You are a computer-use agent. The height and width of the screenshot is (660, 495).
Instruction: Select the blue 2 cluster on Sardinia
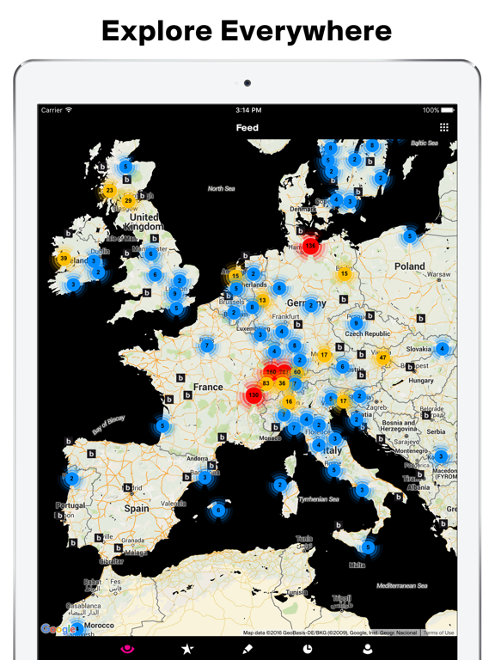click(280, 485)
